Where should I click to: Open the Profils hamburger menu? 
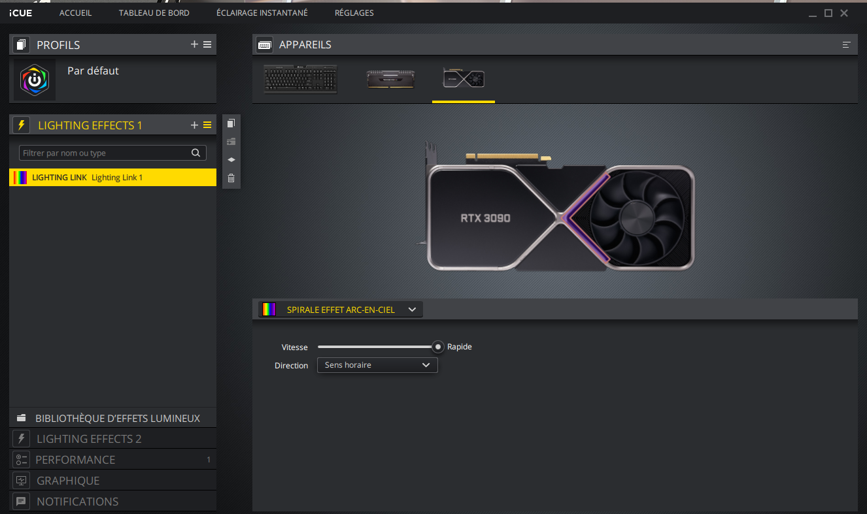tap(207, 44)
